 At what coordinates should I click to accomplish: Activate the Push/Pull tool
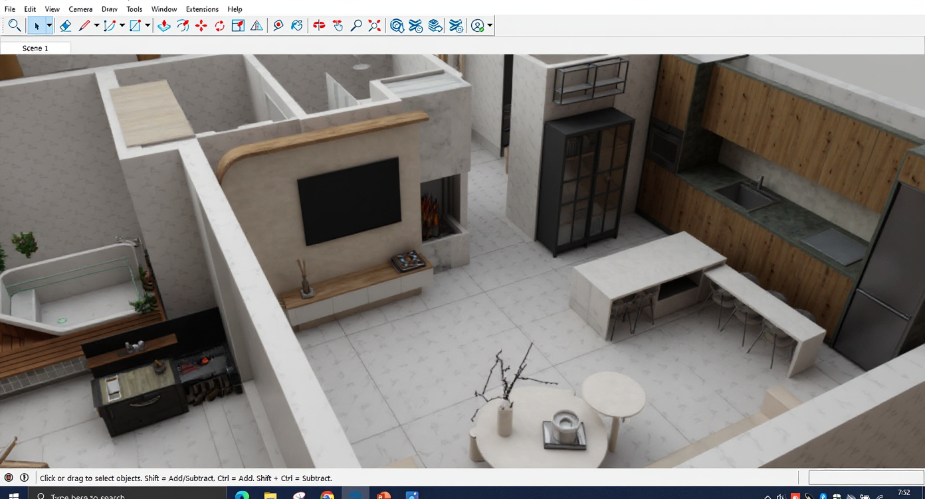coord(164,26)
